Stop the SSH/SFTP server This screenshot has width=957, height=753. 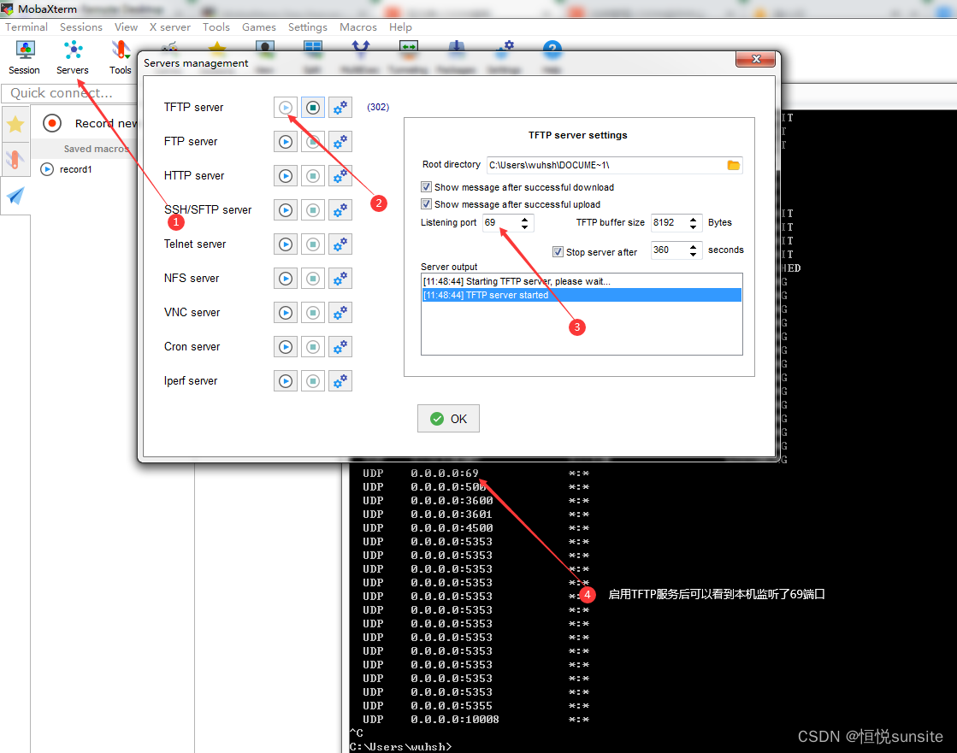point(312,210)
